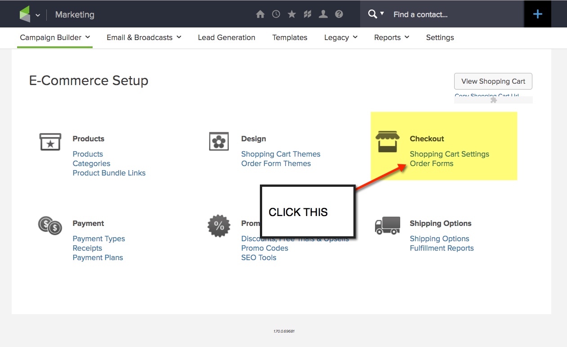Click the Shipping Options truck icon
The height and width of the screenshot is (347, 567).
tap(387, 225)
